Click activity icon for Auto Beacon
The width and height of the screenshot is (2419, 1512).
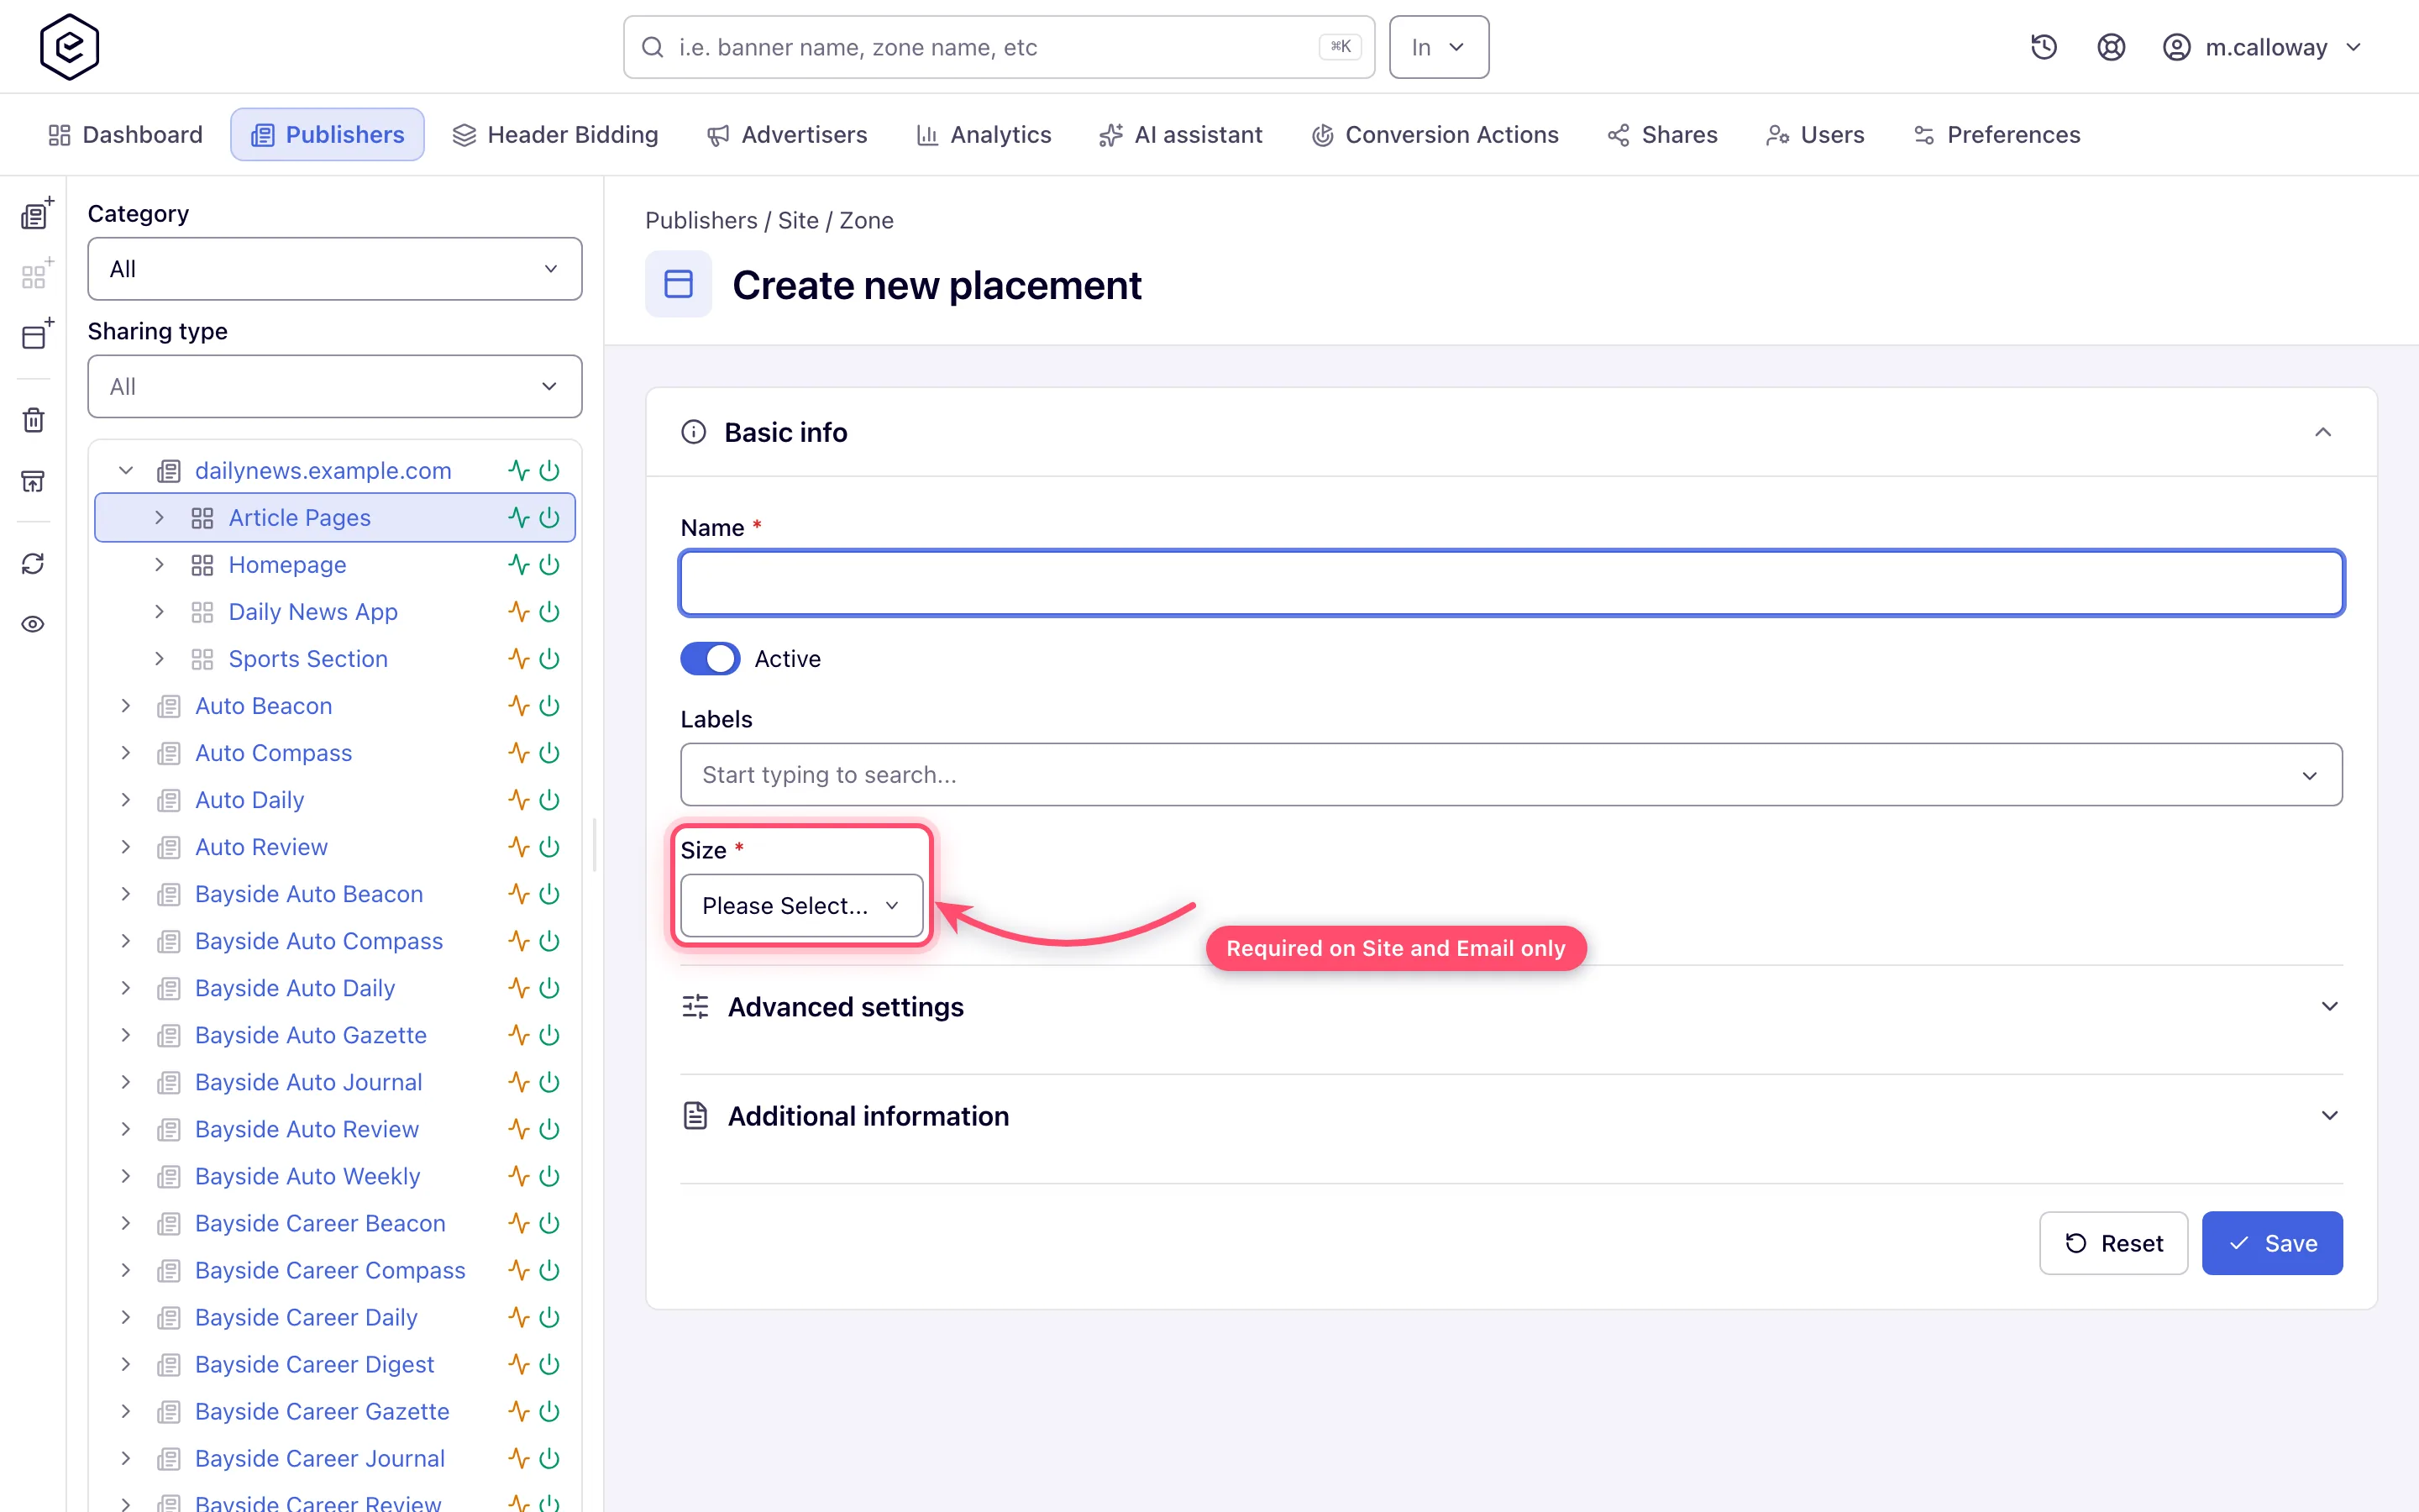point(517,706)
